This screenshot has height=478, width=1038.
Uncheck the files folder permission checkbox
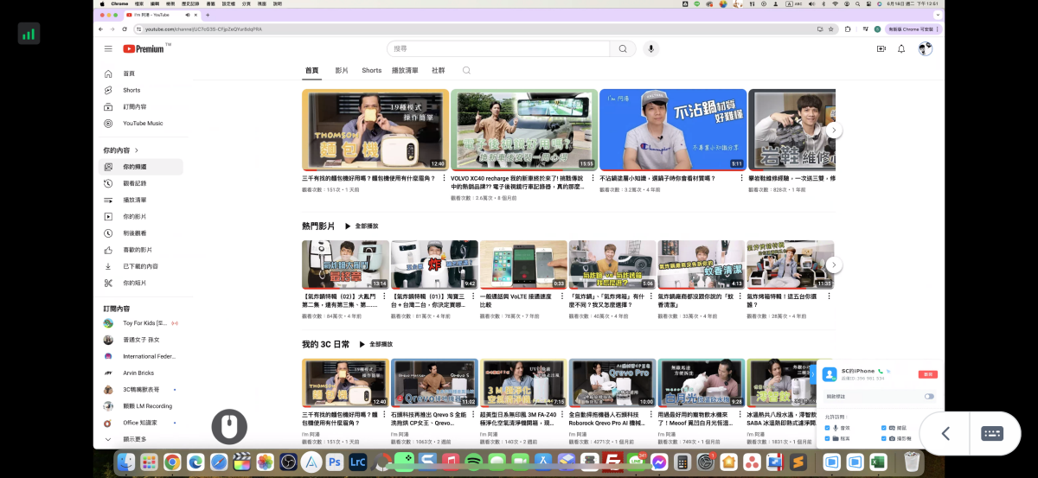(826, 439)
